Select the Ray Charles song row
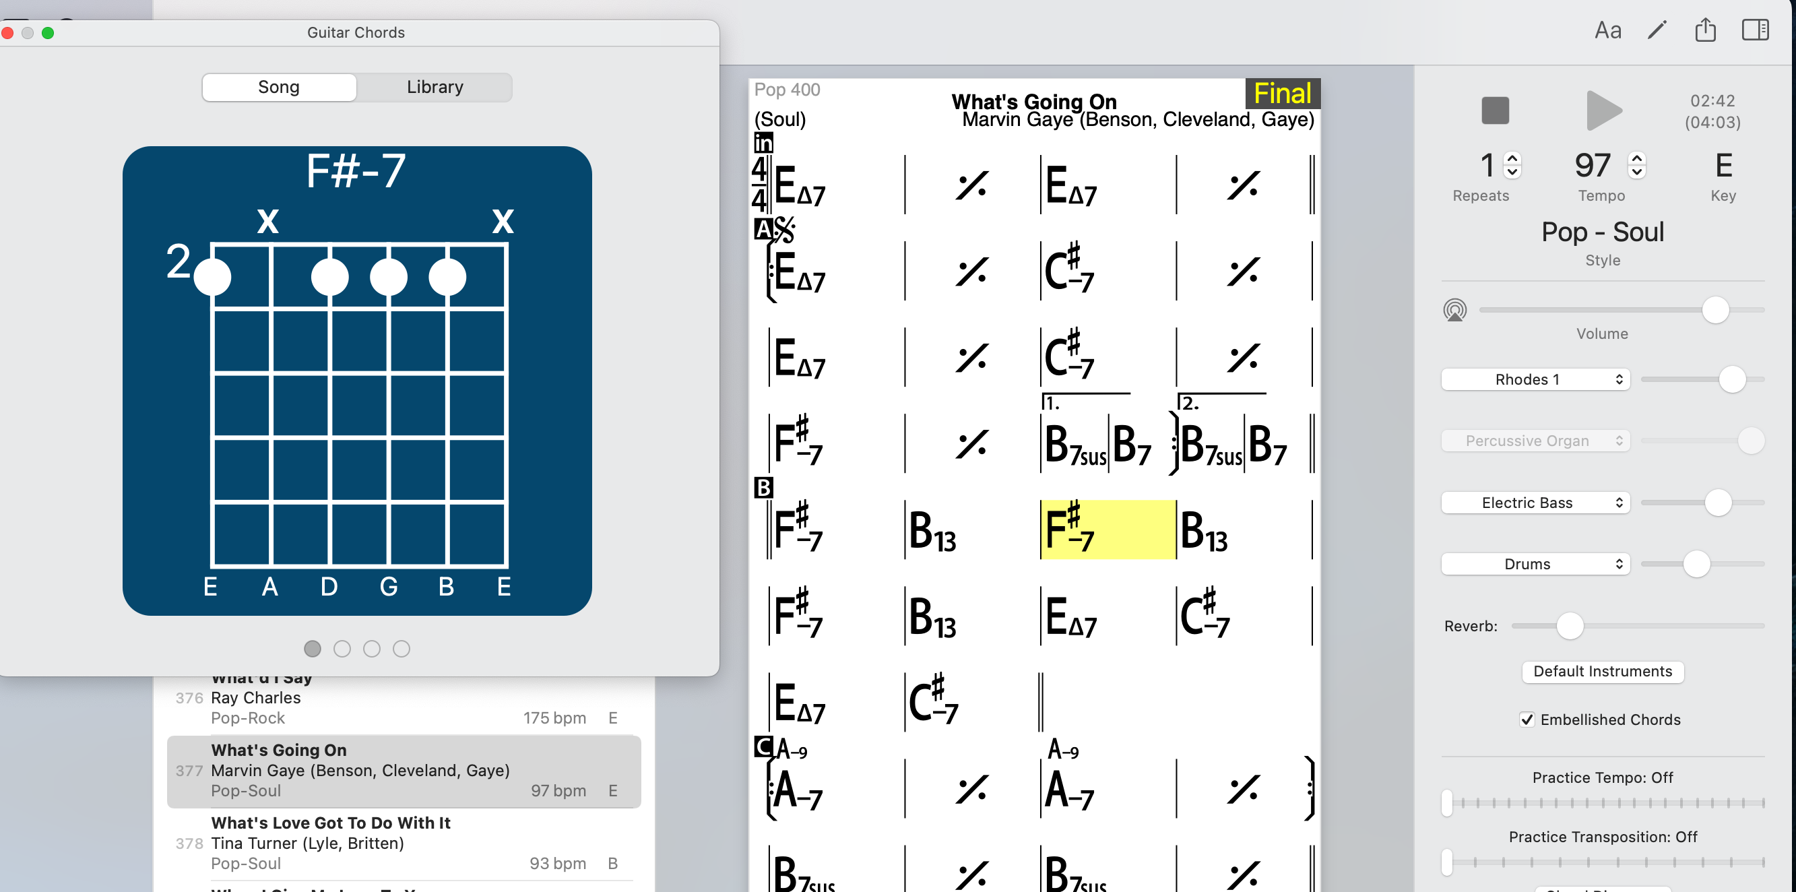The height and width of the screenshot is (892, 1796). click(x=404, y=698)
